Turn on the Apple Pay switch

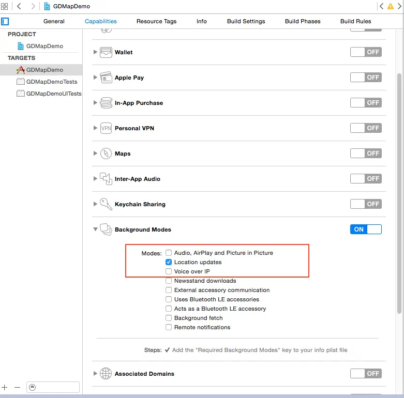point(366,77)
